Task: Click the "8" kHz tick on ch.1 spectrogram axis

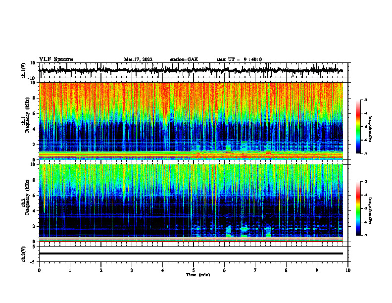Action: (35, 98)
